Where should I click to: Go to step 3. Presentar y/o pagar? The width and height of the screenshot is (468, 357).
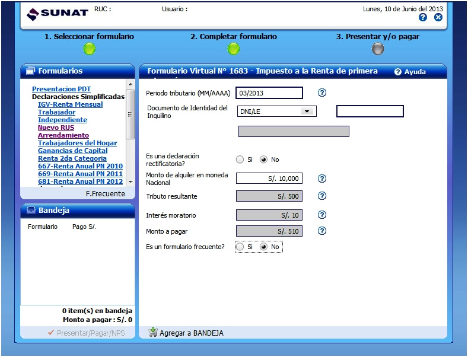pyautogui.click(x=378, y=37)
